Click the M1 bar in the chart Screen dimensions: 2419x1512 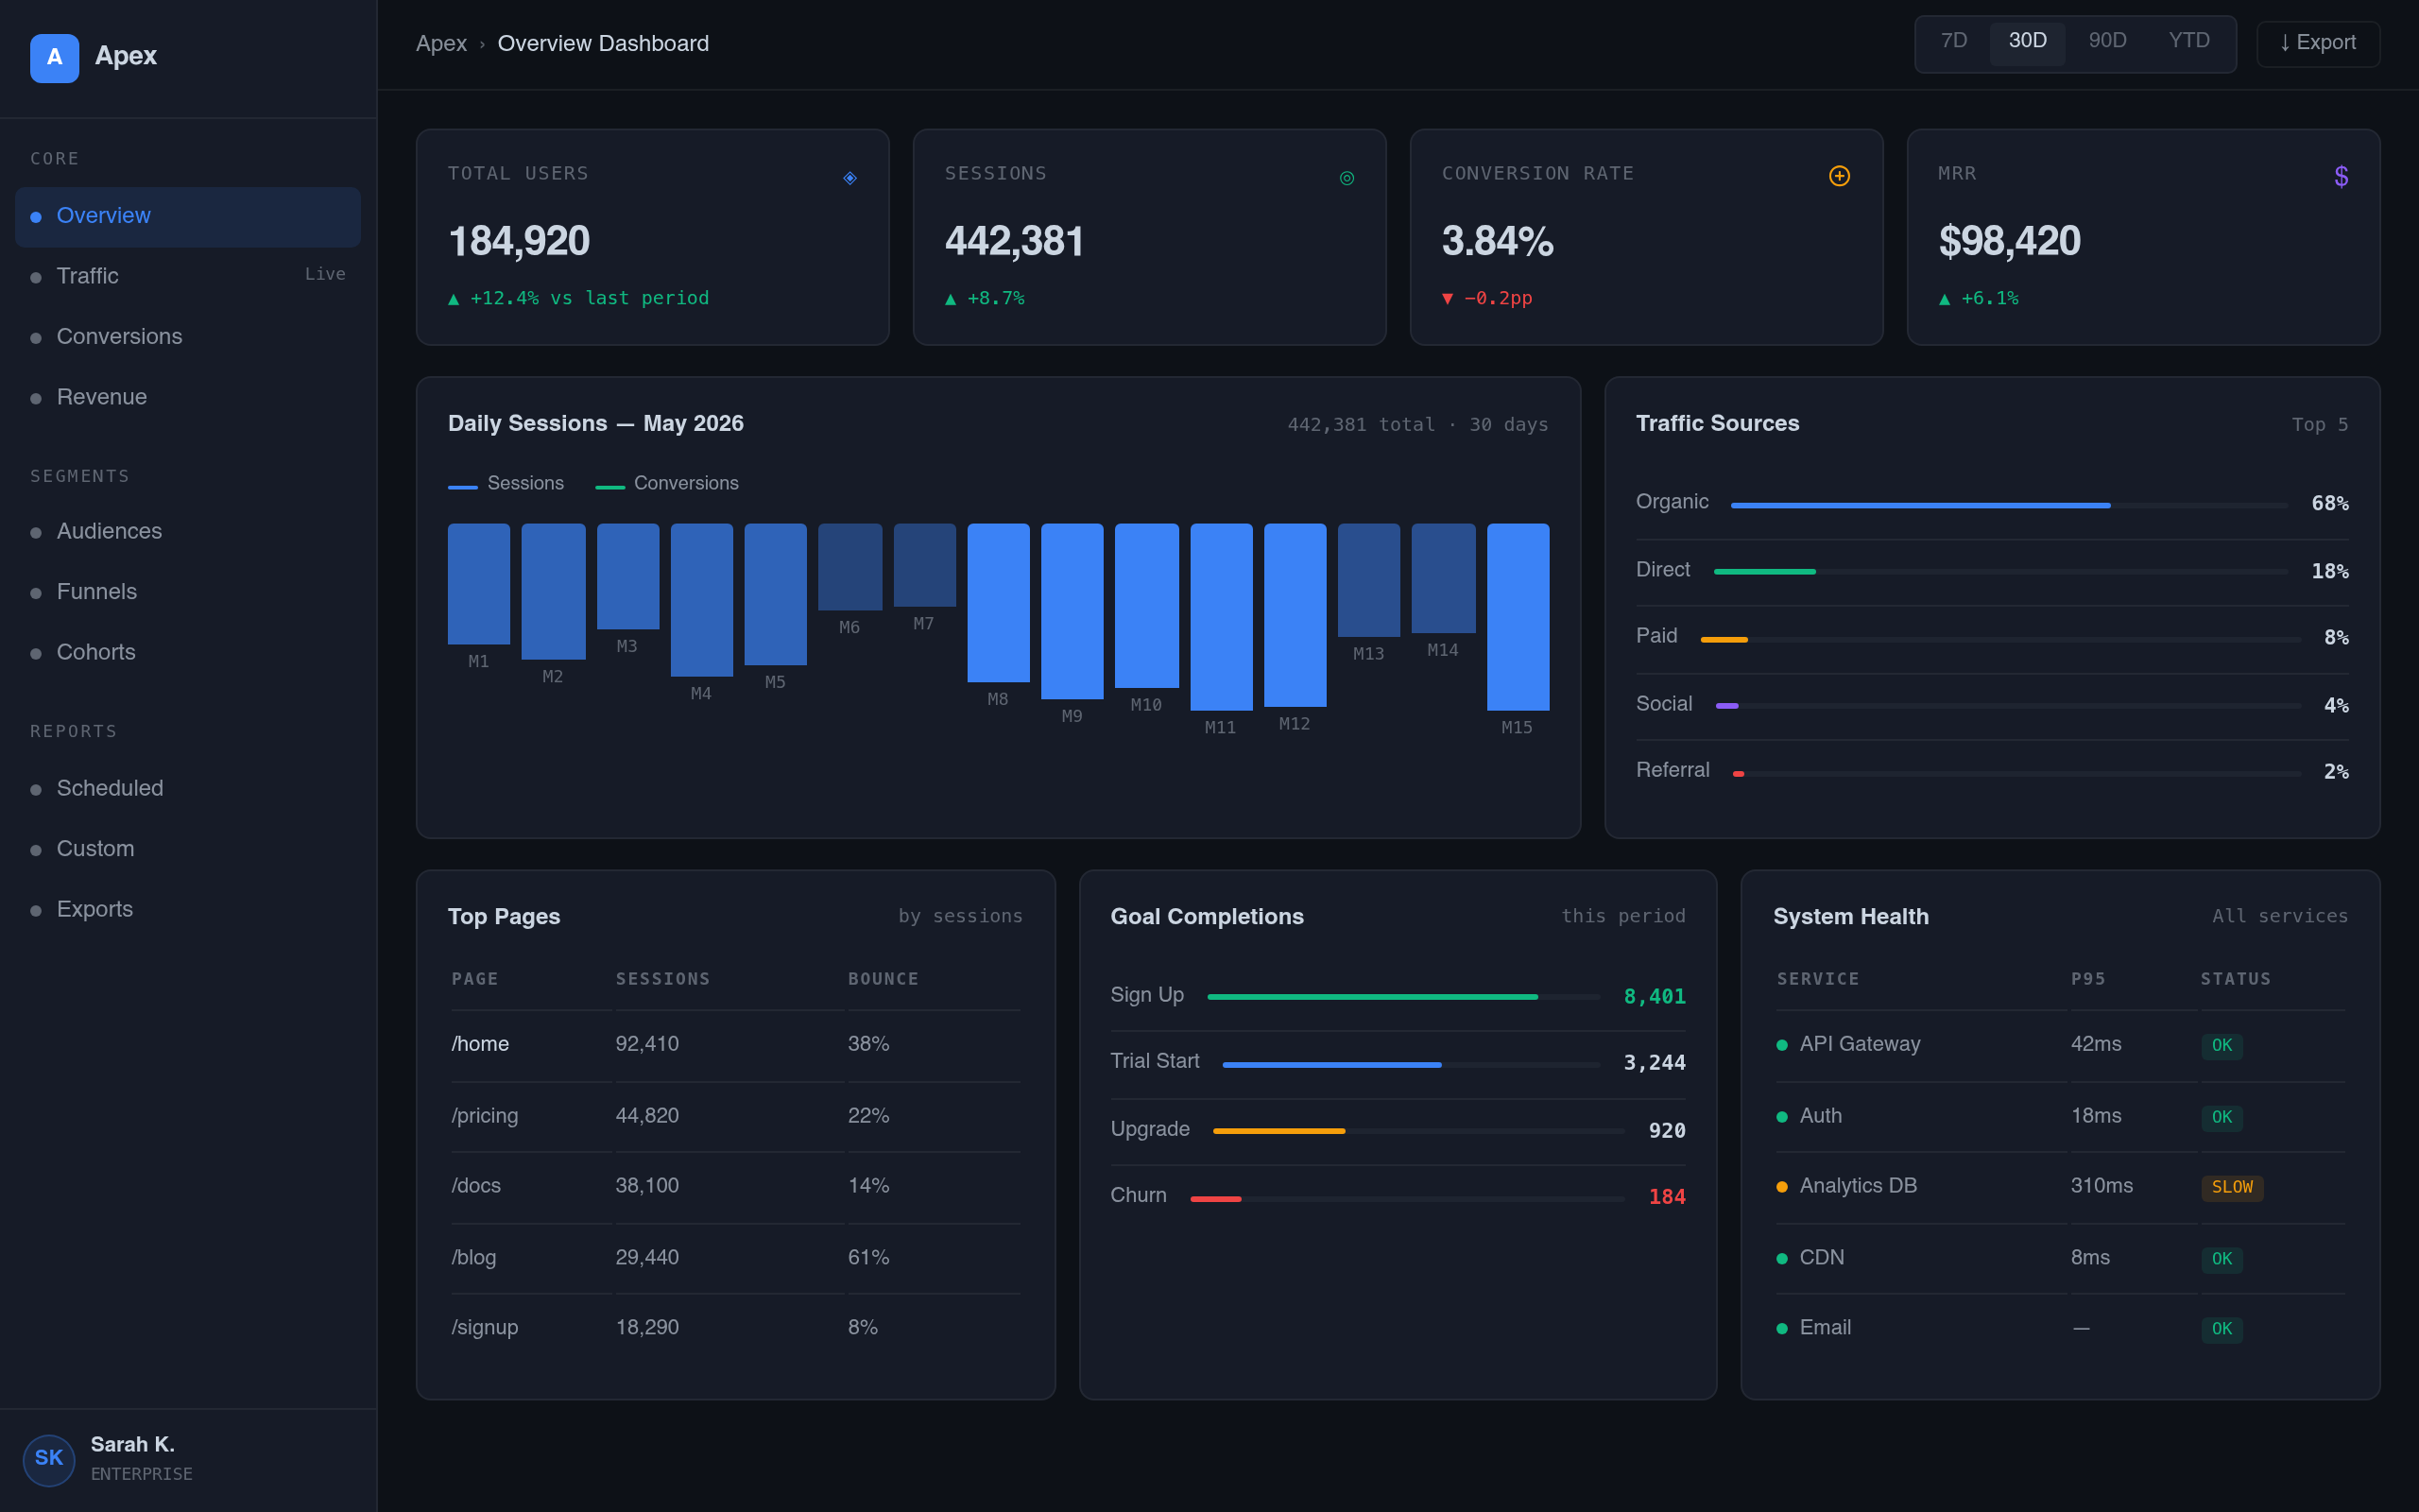pos(479,584)
